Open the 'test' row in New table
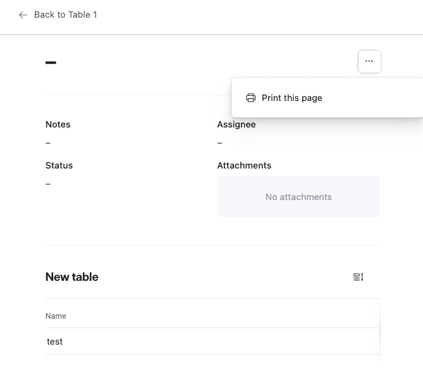 [x=55, y=341]
